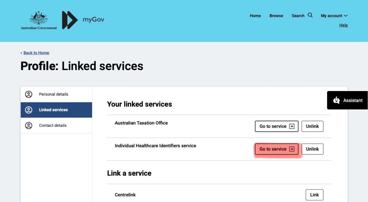Click the arrow icon on the Individual Healthcare Identifiers Go to service button
This screenshot has height=202, width=368.
click(292, 149)
